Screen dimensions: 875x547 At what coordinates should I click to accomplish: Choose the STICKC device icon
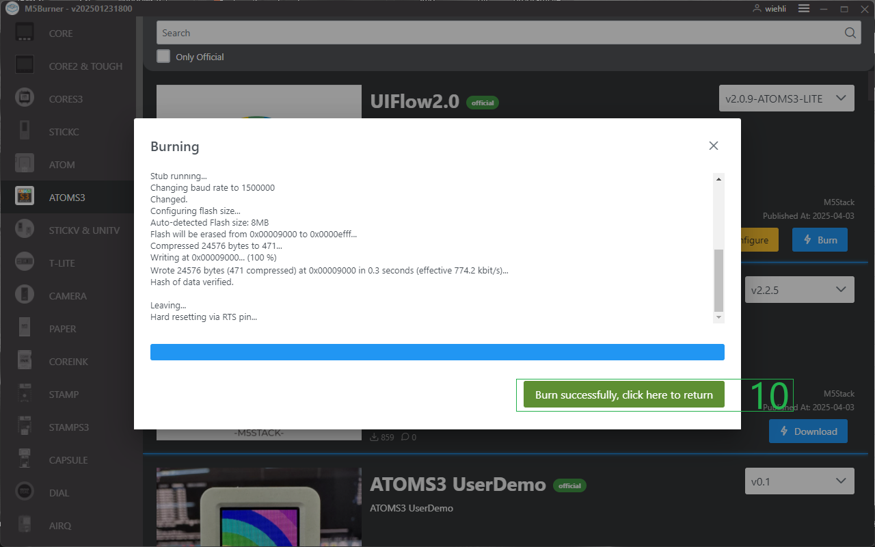tap(25, 131)
